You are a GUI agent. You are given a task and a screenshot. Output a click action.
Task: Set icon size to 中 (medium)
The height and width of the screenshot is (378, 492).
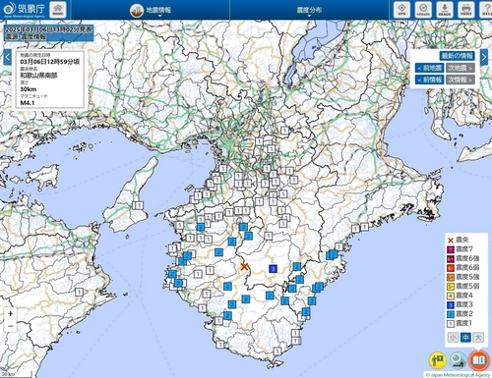pos(465,337)
